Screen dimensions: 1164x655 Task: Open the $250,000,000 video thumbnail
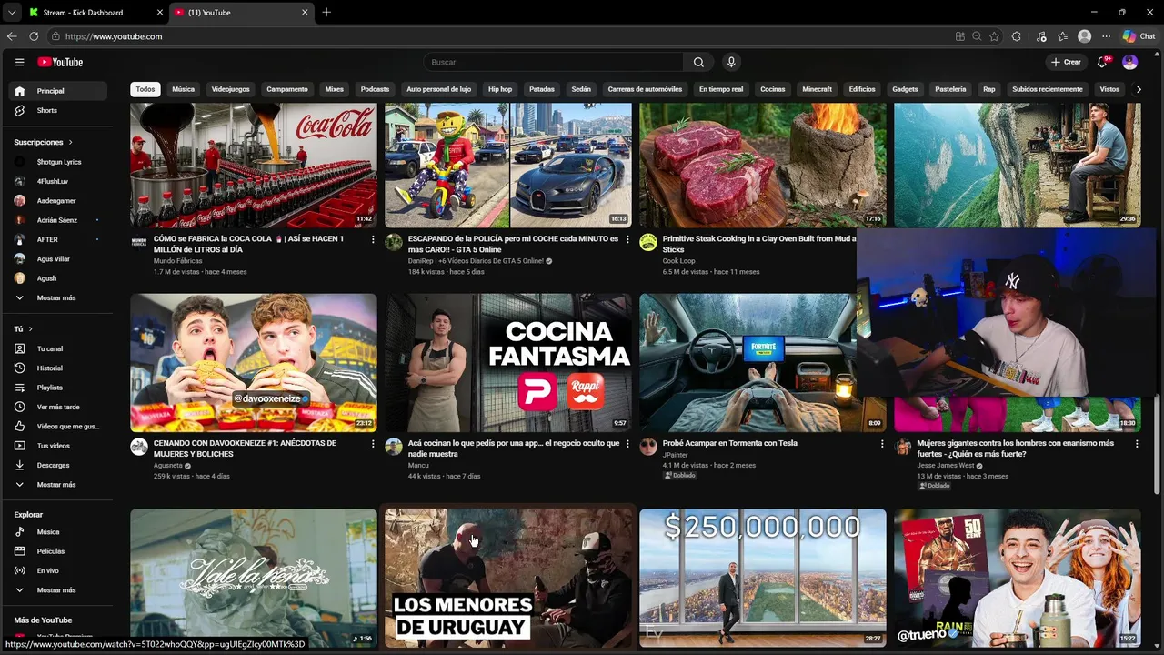(x=763, y=578)
